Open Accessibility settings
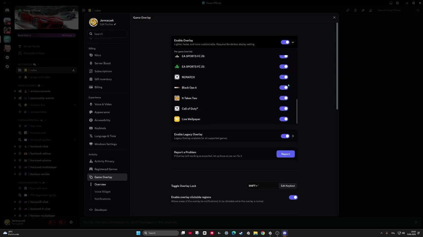 click(107, 120)
